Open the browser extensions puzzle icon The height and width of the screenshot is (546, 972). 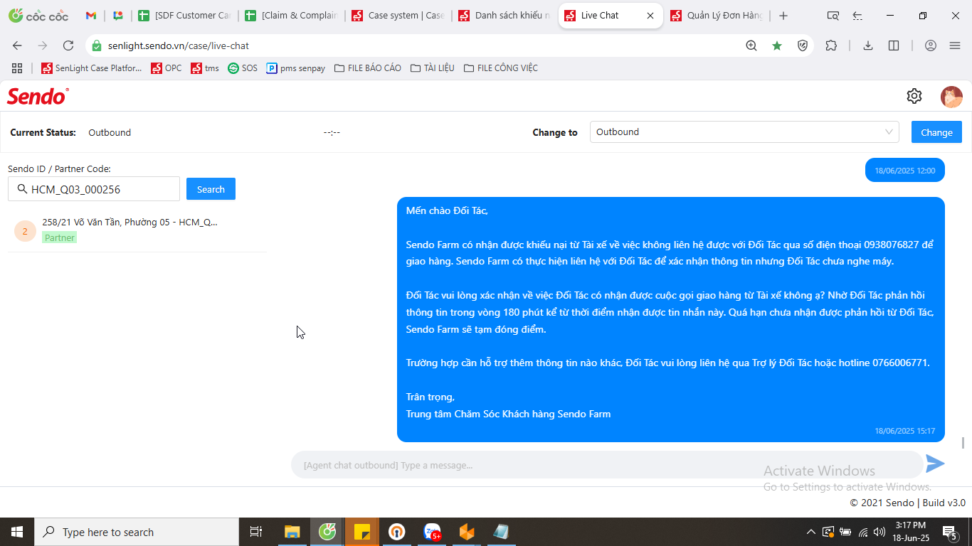831,45
